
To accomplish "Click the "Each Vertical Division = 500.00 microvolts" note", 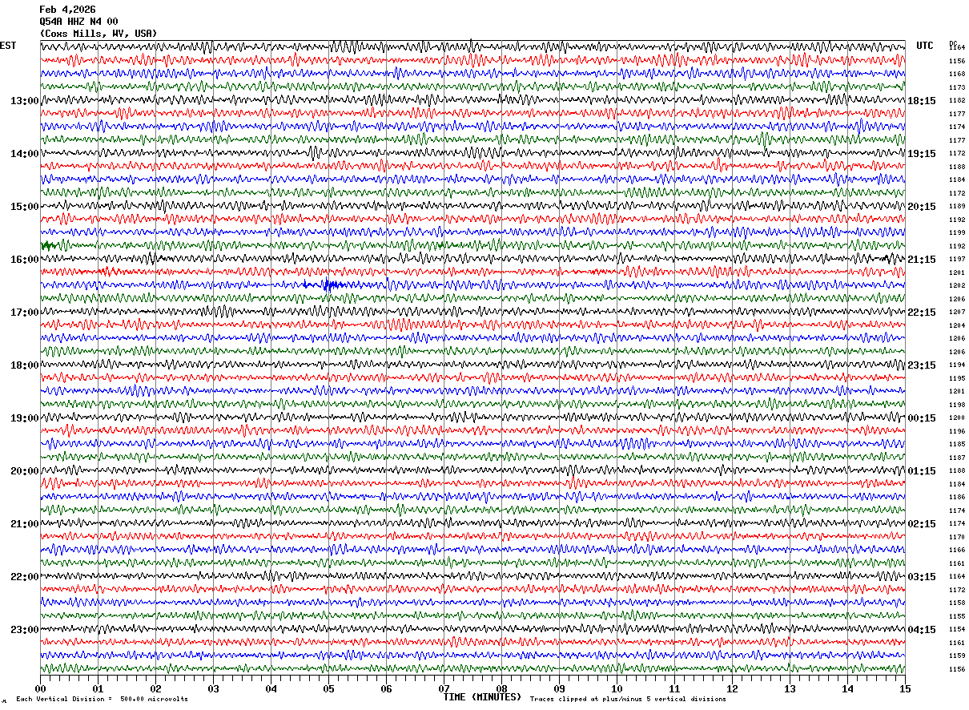I will (102, 699).
